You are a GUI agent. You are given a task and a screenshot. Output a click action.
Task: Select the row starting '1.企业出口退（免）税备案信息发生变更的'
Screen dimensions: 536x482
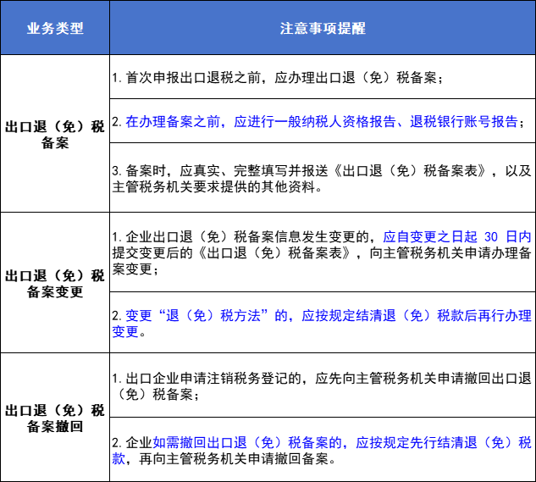pyautogui.click(x=323, y=252)
